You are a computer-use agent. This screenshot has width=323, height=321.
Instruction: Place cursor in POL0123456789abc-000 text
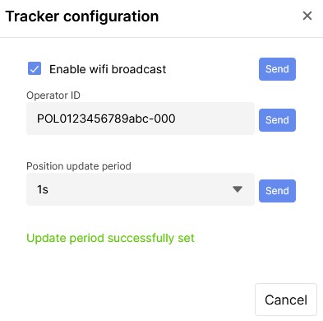(106, 119)
